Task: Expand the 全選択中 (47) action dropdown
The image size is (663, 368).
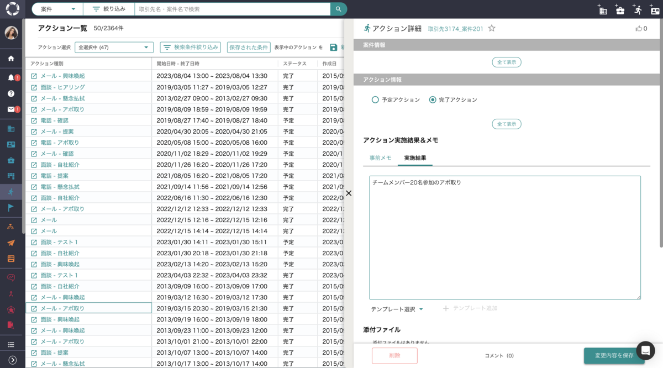Action: tap(114, 48)
